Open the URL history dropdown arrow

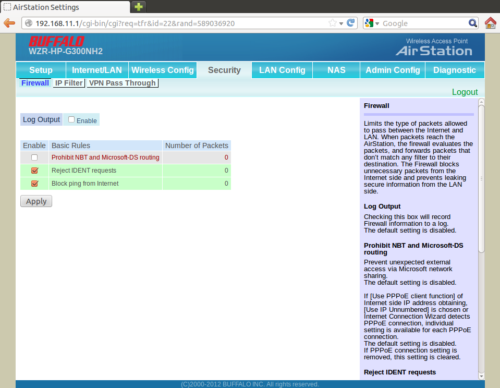tap(341, 23)
